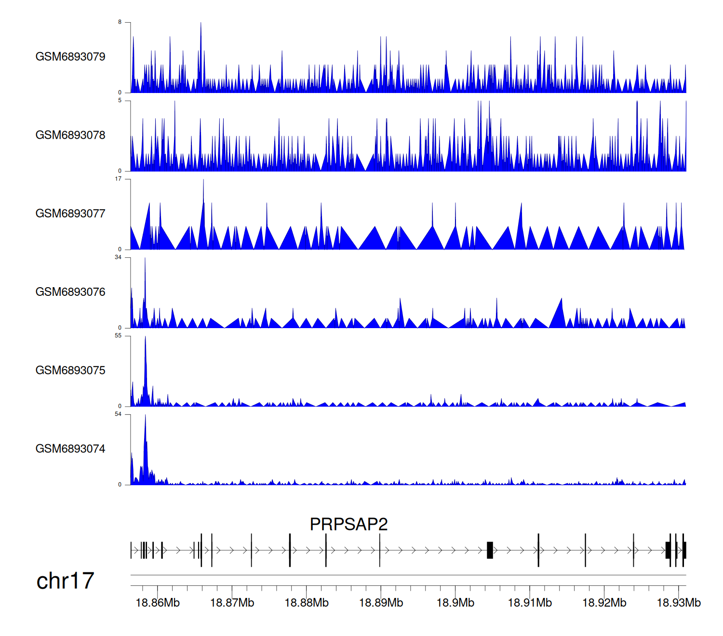Select the GSM6893076 track label

pos(70,292)
